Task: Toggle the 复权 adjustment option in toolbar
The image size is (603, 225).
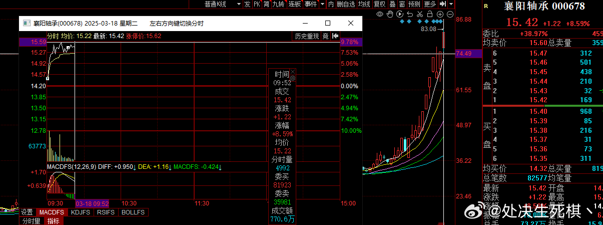Action: coord(380,4)
